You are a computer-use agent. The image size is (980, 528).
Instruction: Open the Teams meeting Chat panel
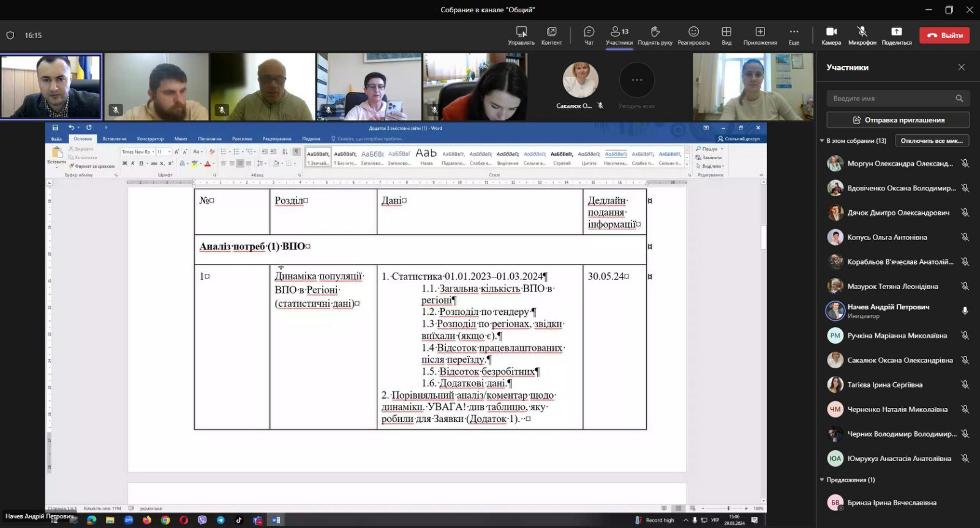click(x=589, y=36)
